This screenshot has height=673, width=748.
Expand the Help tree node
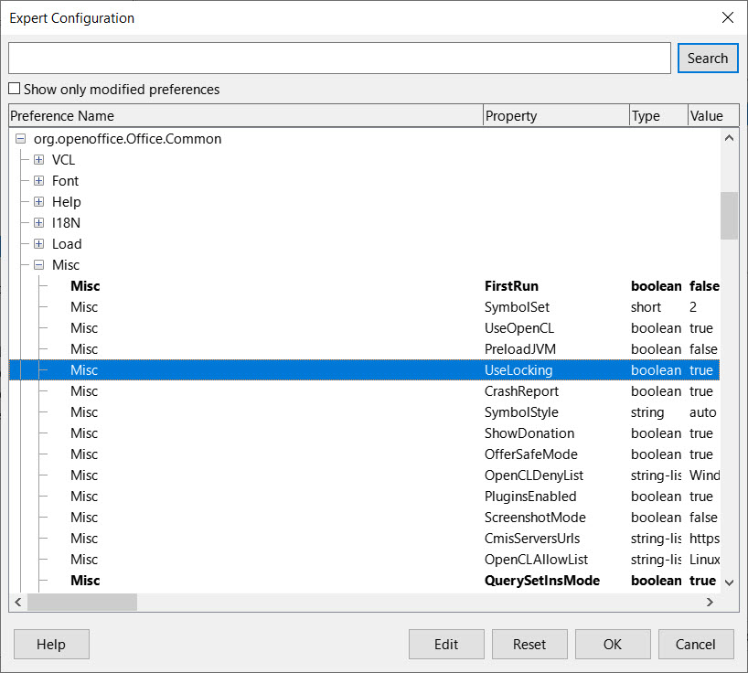click(39, 202)
